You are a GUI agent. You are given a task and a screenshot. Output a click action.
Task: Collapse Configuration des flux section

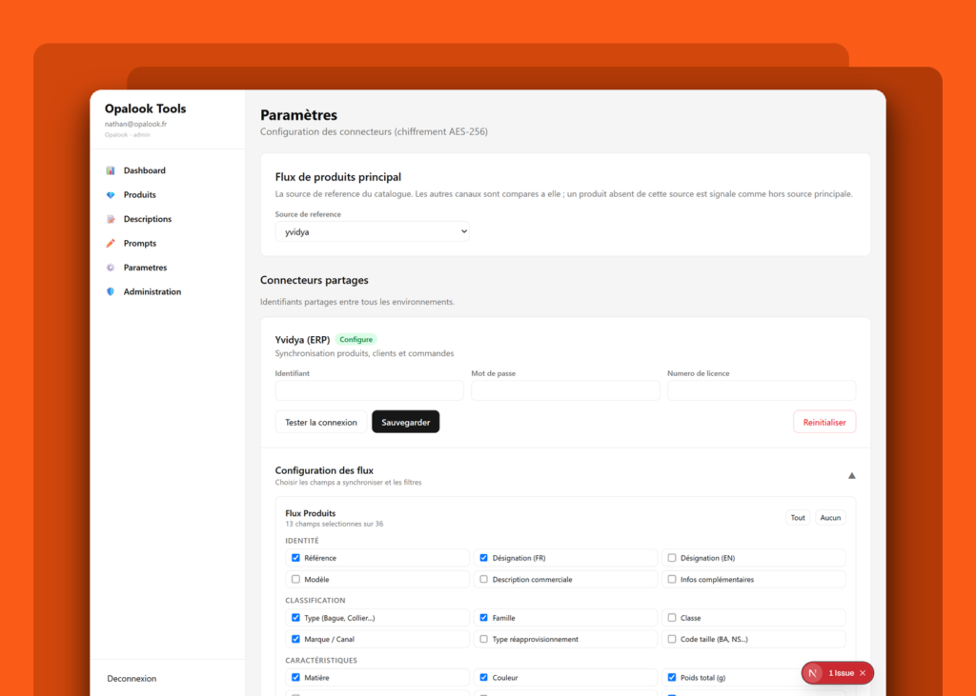(x=851, y=476)
